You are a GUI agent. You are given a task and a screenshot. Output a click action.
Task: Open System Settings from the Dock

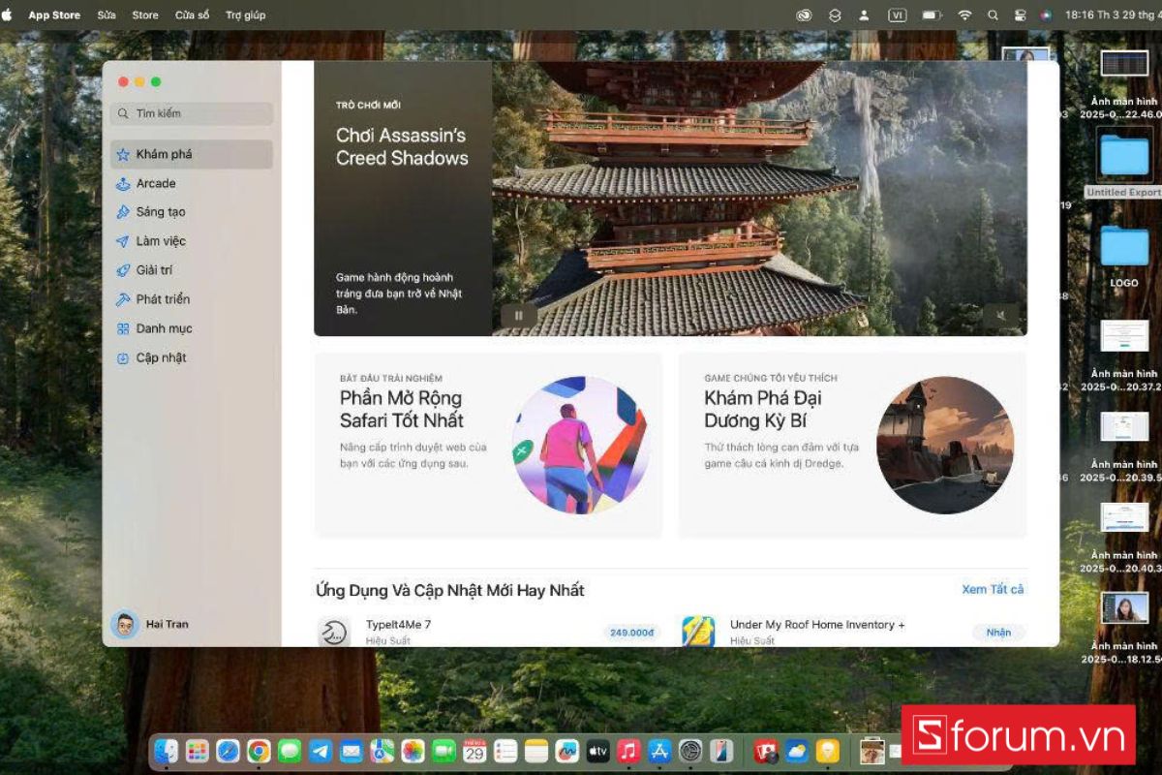[x=690, y=751]
